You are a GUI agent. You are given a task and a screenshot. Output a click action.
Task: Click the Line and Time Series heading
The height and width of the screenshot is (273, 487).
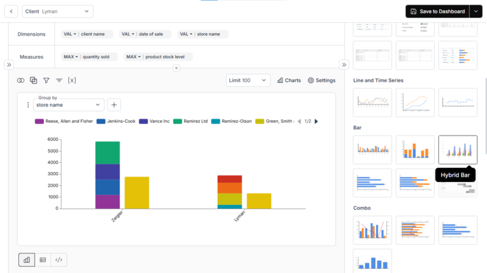pyautogui.click(x=378, y=80)
